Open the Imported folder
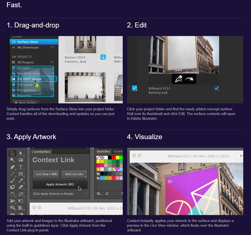251x235 pixels. (34, 96)
